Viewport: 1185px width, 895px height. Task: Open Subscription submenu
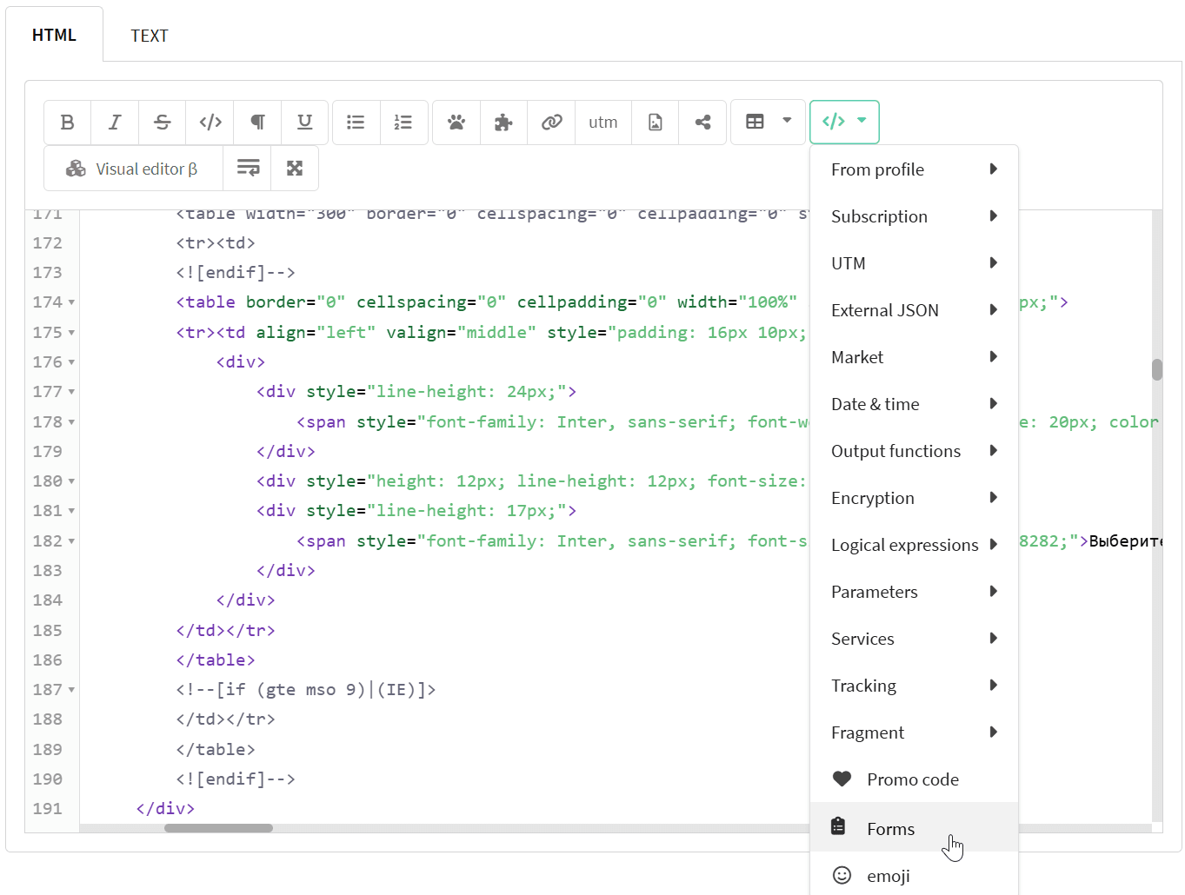click(x=914, y=216)
